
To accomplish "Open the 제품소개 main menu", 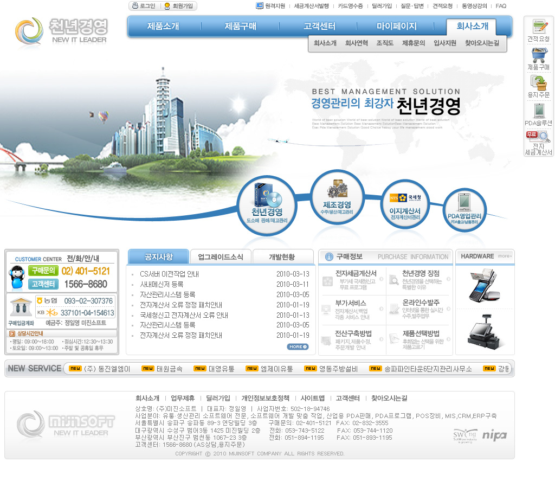I will (x=163, y=26).
